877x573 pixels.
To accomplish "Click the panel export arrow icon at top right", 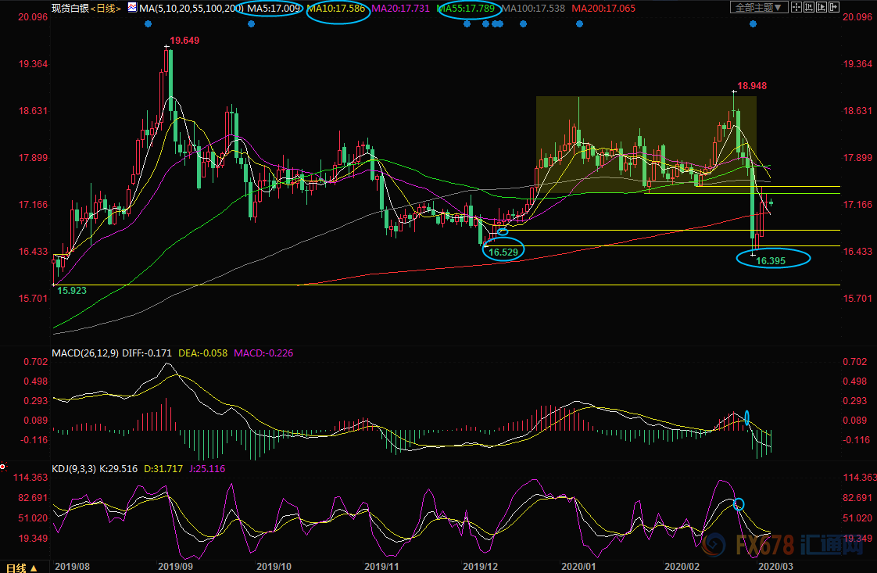I will pos(834,7).
